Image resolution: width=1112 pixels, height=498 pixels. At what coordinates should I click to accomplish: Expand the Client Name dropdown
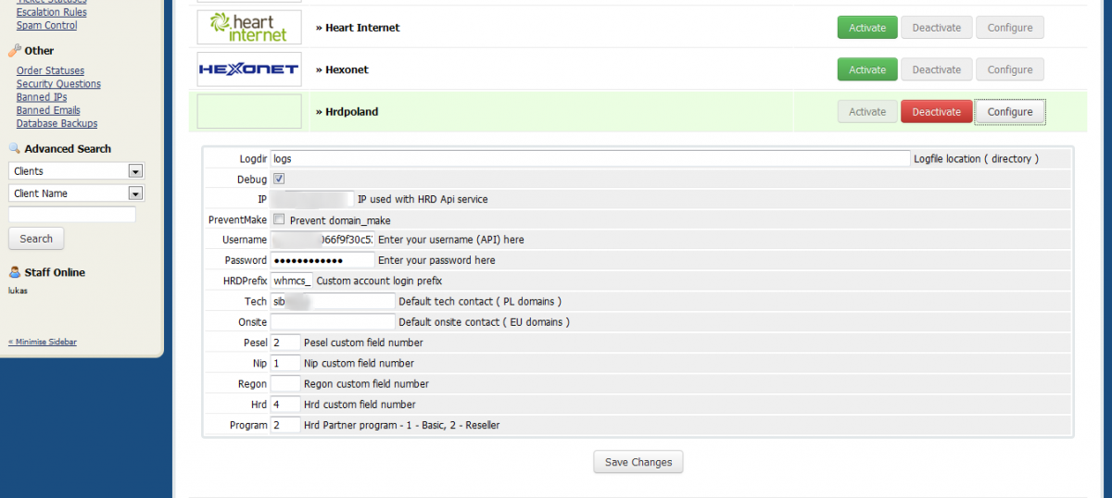77,193
